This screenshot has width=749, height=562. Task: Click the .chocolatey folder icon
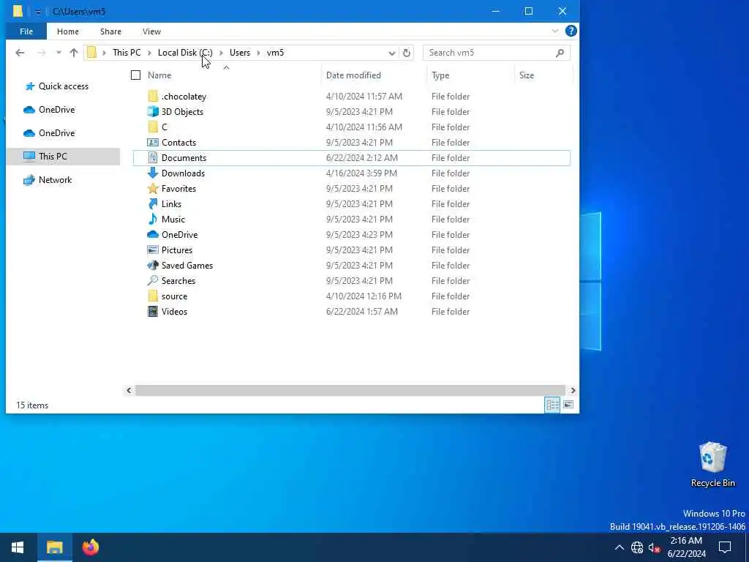coord(153,96)
